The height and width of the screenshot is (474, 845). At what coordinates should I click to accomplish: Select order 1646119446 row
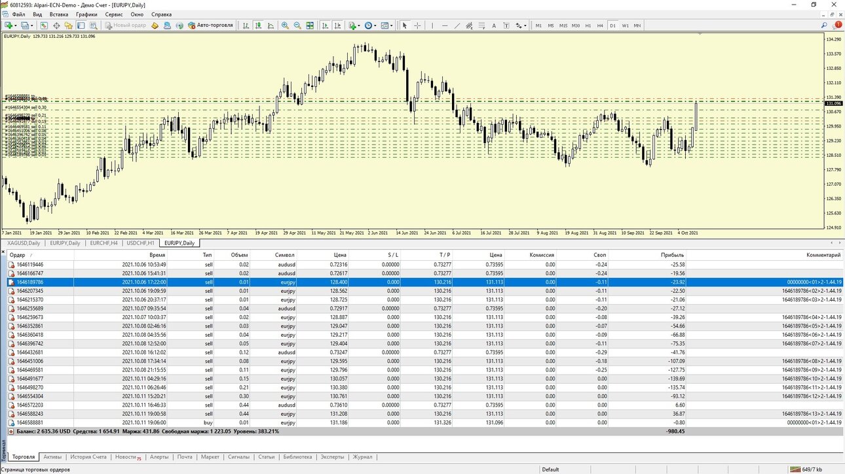[424, 264]
